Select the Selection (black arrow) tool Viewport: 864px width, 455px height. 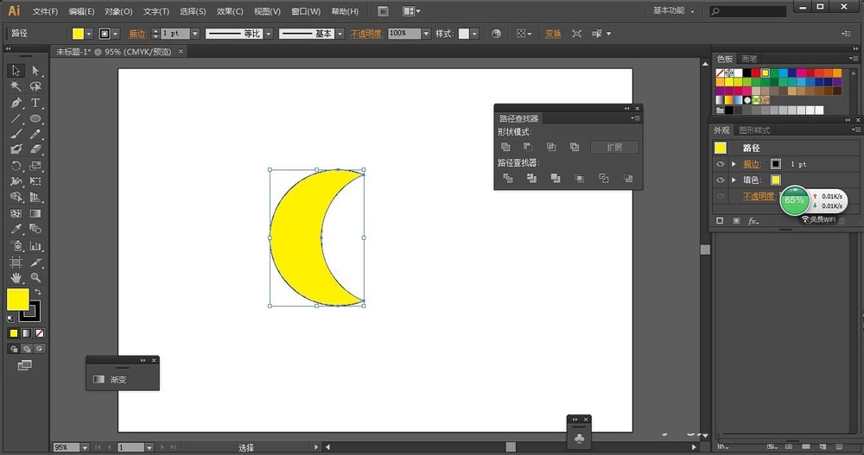(16, 71)
